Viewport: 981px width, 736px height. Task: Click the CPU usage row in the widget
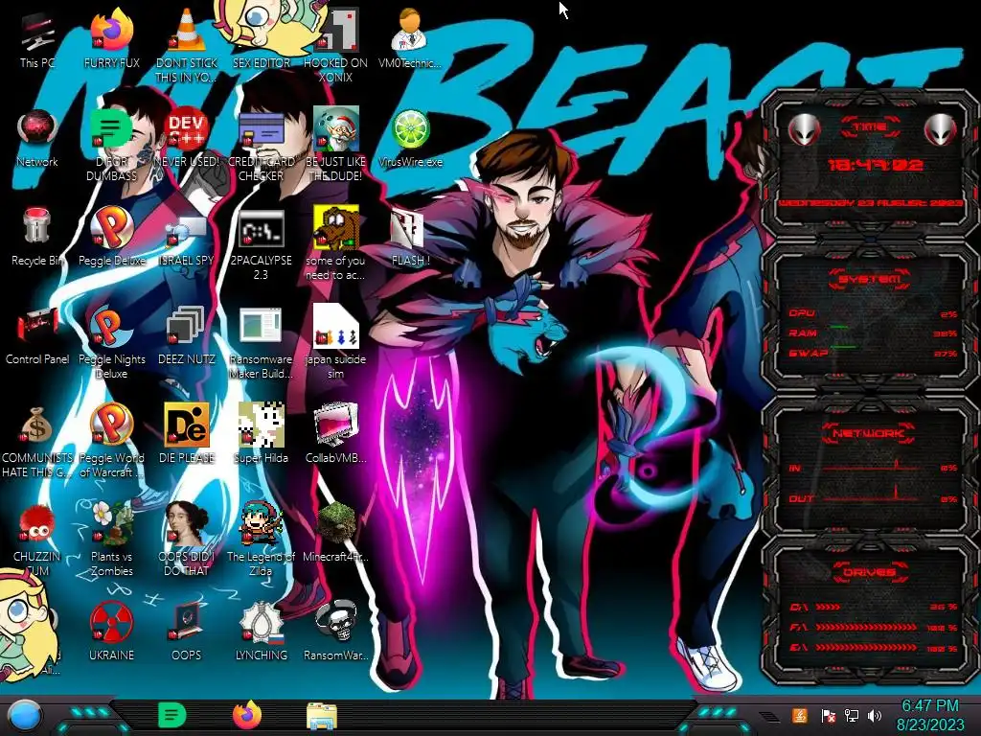(x=873, y=313)
